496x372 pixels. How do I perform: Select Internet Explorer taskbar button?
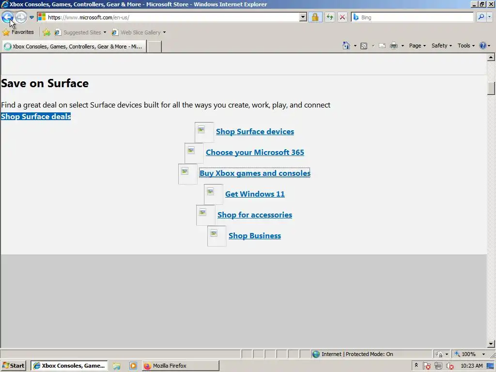tap(69, 366)
